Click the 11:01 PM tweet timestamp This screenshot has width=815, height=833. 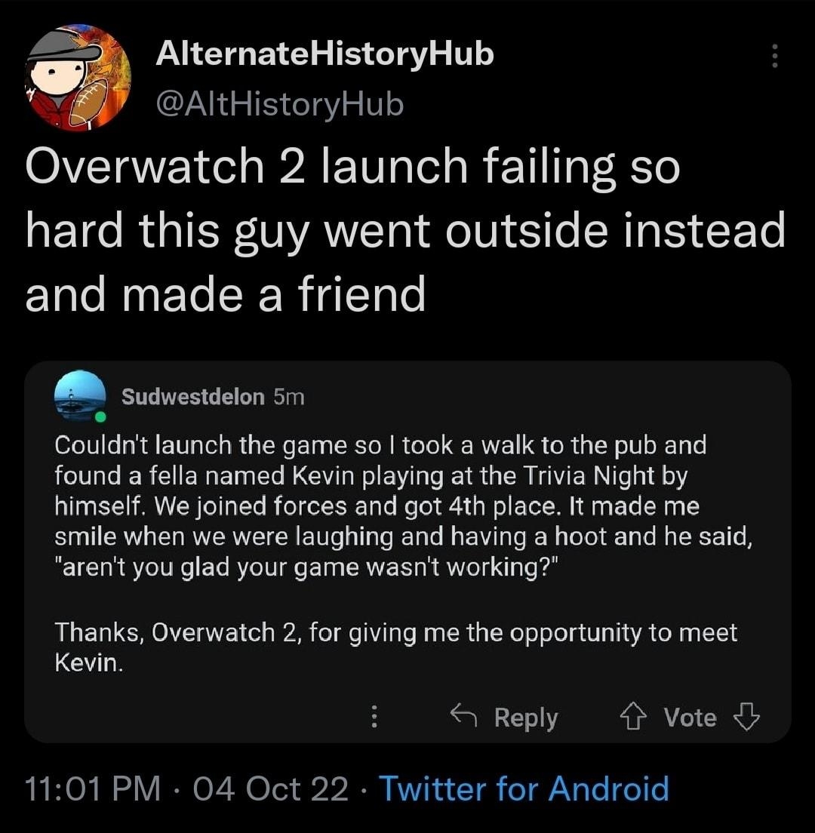tap(93, 789)
